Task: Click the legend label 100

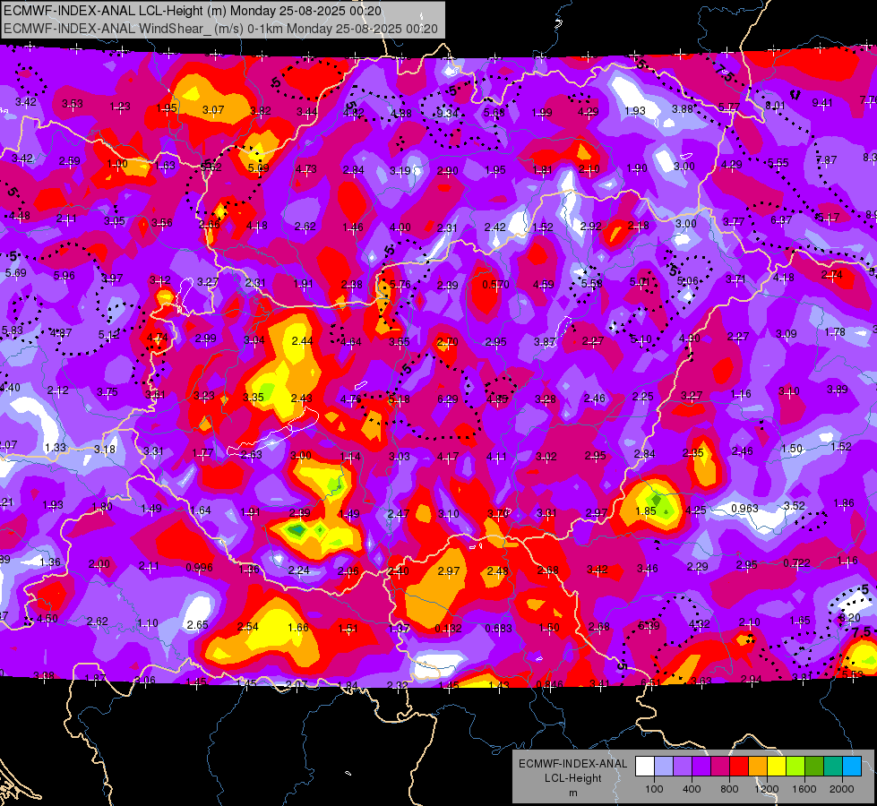Action: 654,789
